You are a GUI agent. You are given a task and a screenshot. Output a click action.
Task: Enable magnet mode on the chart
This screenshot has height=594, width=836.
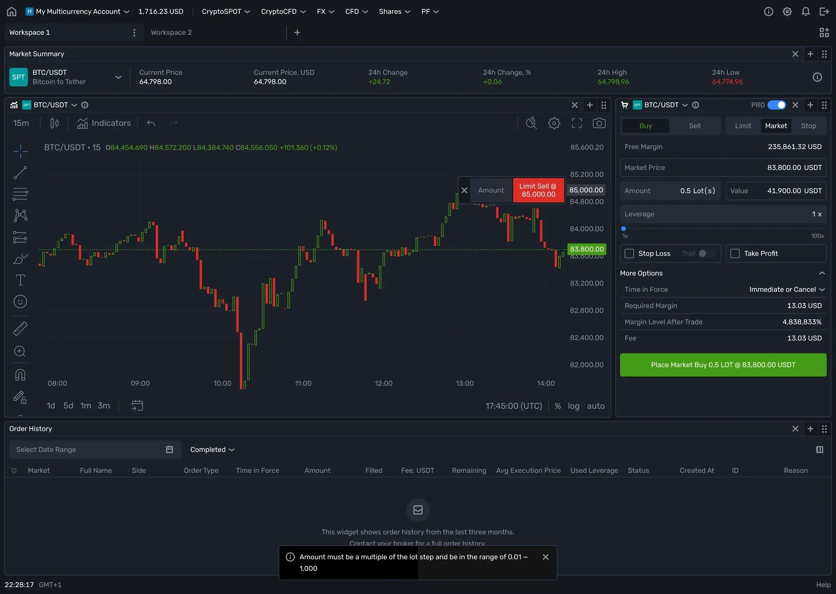point(20,375)
